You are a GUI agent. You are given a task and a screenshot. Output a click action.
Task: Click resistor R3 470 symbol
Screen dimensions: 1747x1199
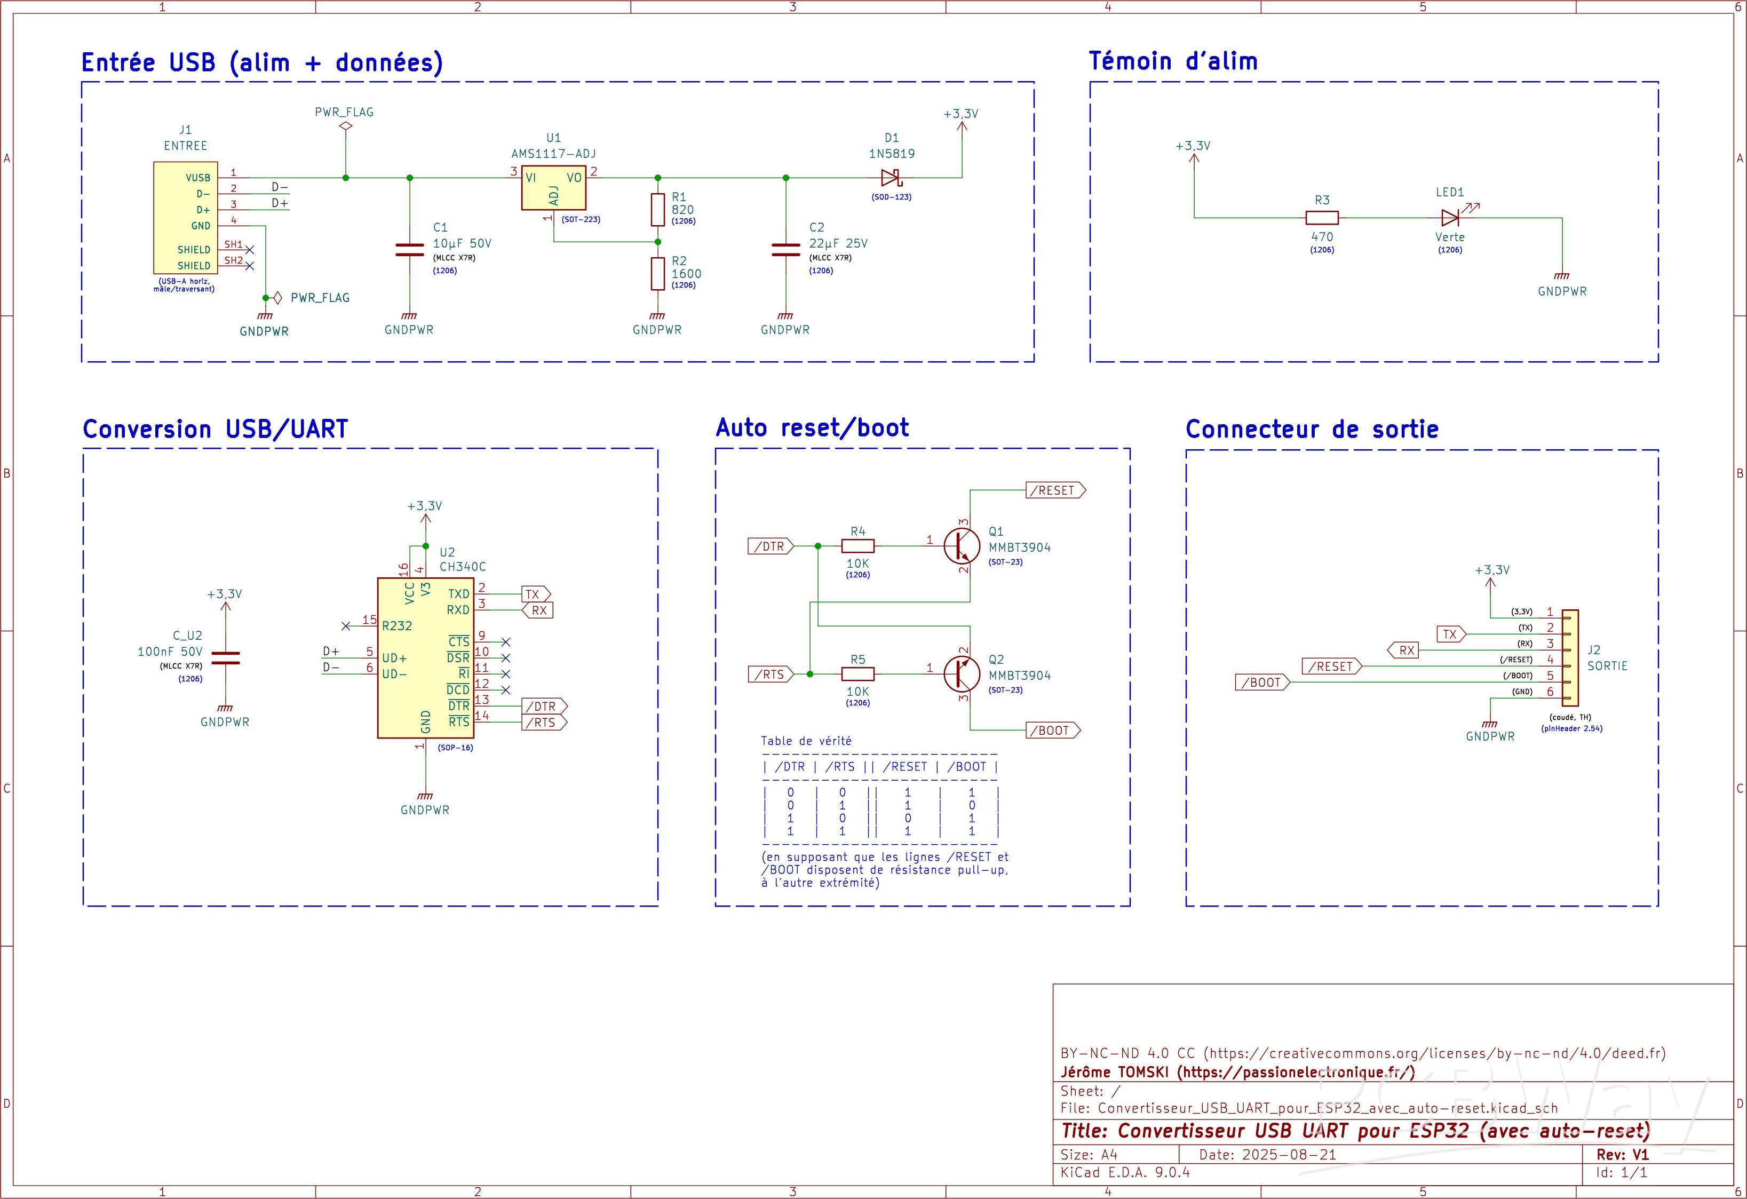coord(1322,218)
